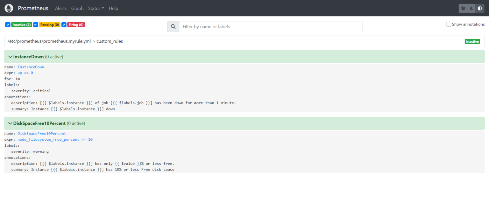Collapse the InstanceDown rule section
The width and height of the screenshot is (489, 217).
(x=10, y=56)
